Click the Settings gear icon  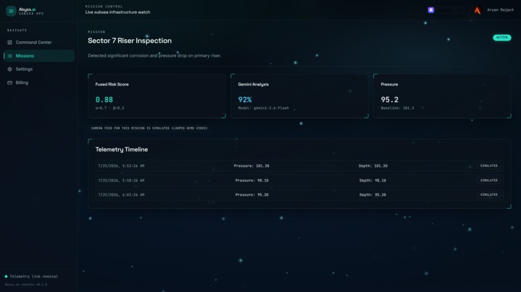point(10,69)
